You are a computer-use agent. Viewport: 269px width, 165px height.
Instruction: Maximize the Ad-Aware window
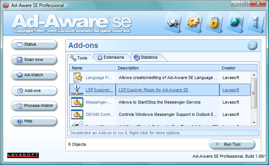[245, 3]
